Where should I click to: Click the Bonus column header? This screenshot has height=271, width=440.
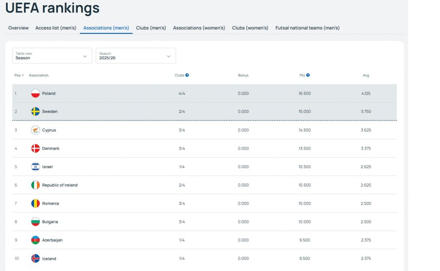pyautogui.click(x=243, y=75)
